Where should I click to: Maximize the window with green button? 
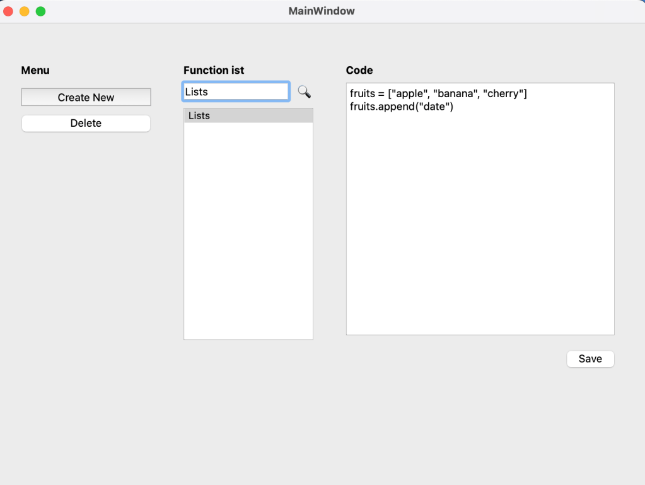40,11
